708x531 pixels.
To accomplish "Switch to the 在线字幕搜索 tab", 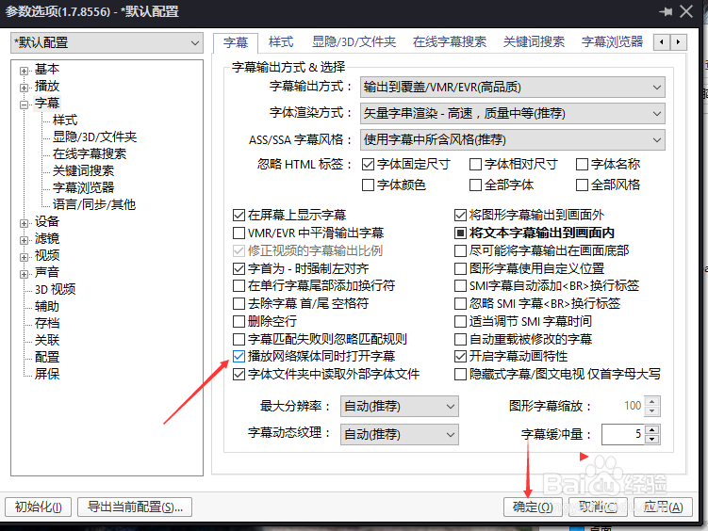I will click(450, 42).
